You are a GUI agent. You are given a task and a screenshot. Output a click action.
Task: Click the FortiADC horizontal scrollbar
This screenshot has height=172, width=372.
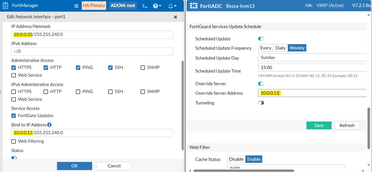tap(244, 170)
